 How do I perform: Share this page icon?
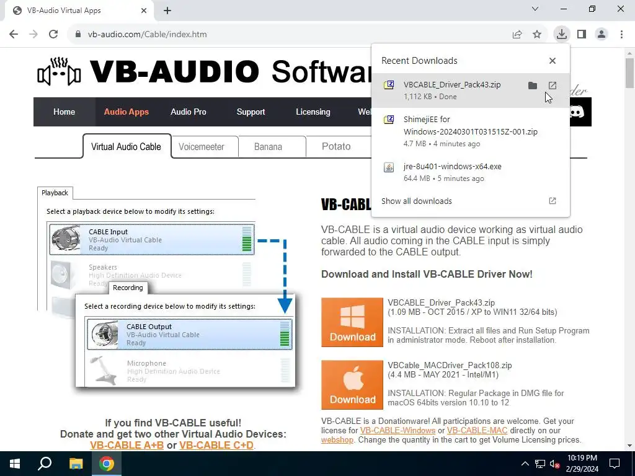pyautogui.click(x=517, y=35)
